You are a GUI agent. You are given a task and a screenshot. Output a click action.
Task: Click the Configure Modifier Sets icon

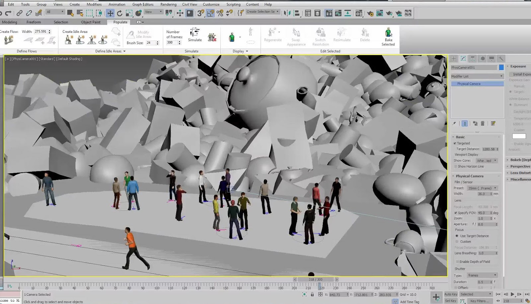pyautogui.click(x=493, y=123)
